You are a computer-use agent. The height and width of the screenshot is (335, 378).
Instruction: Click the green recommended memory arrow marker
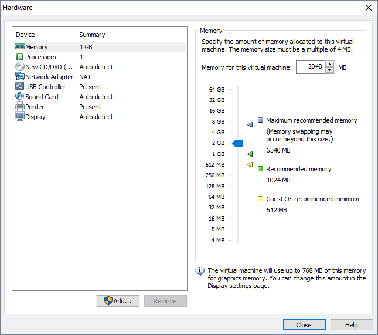coord(250,154)
